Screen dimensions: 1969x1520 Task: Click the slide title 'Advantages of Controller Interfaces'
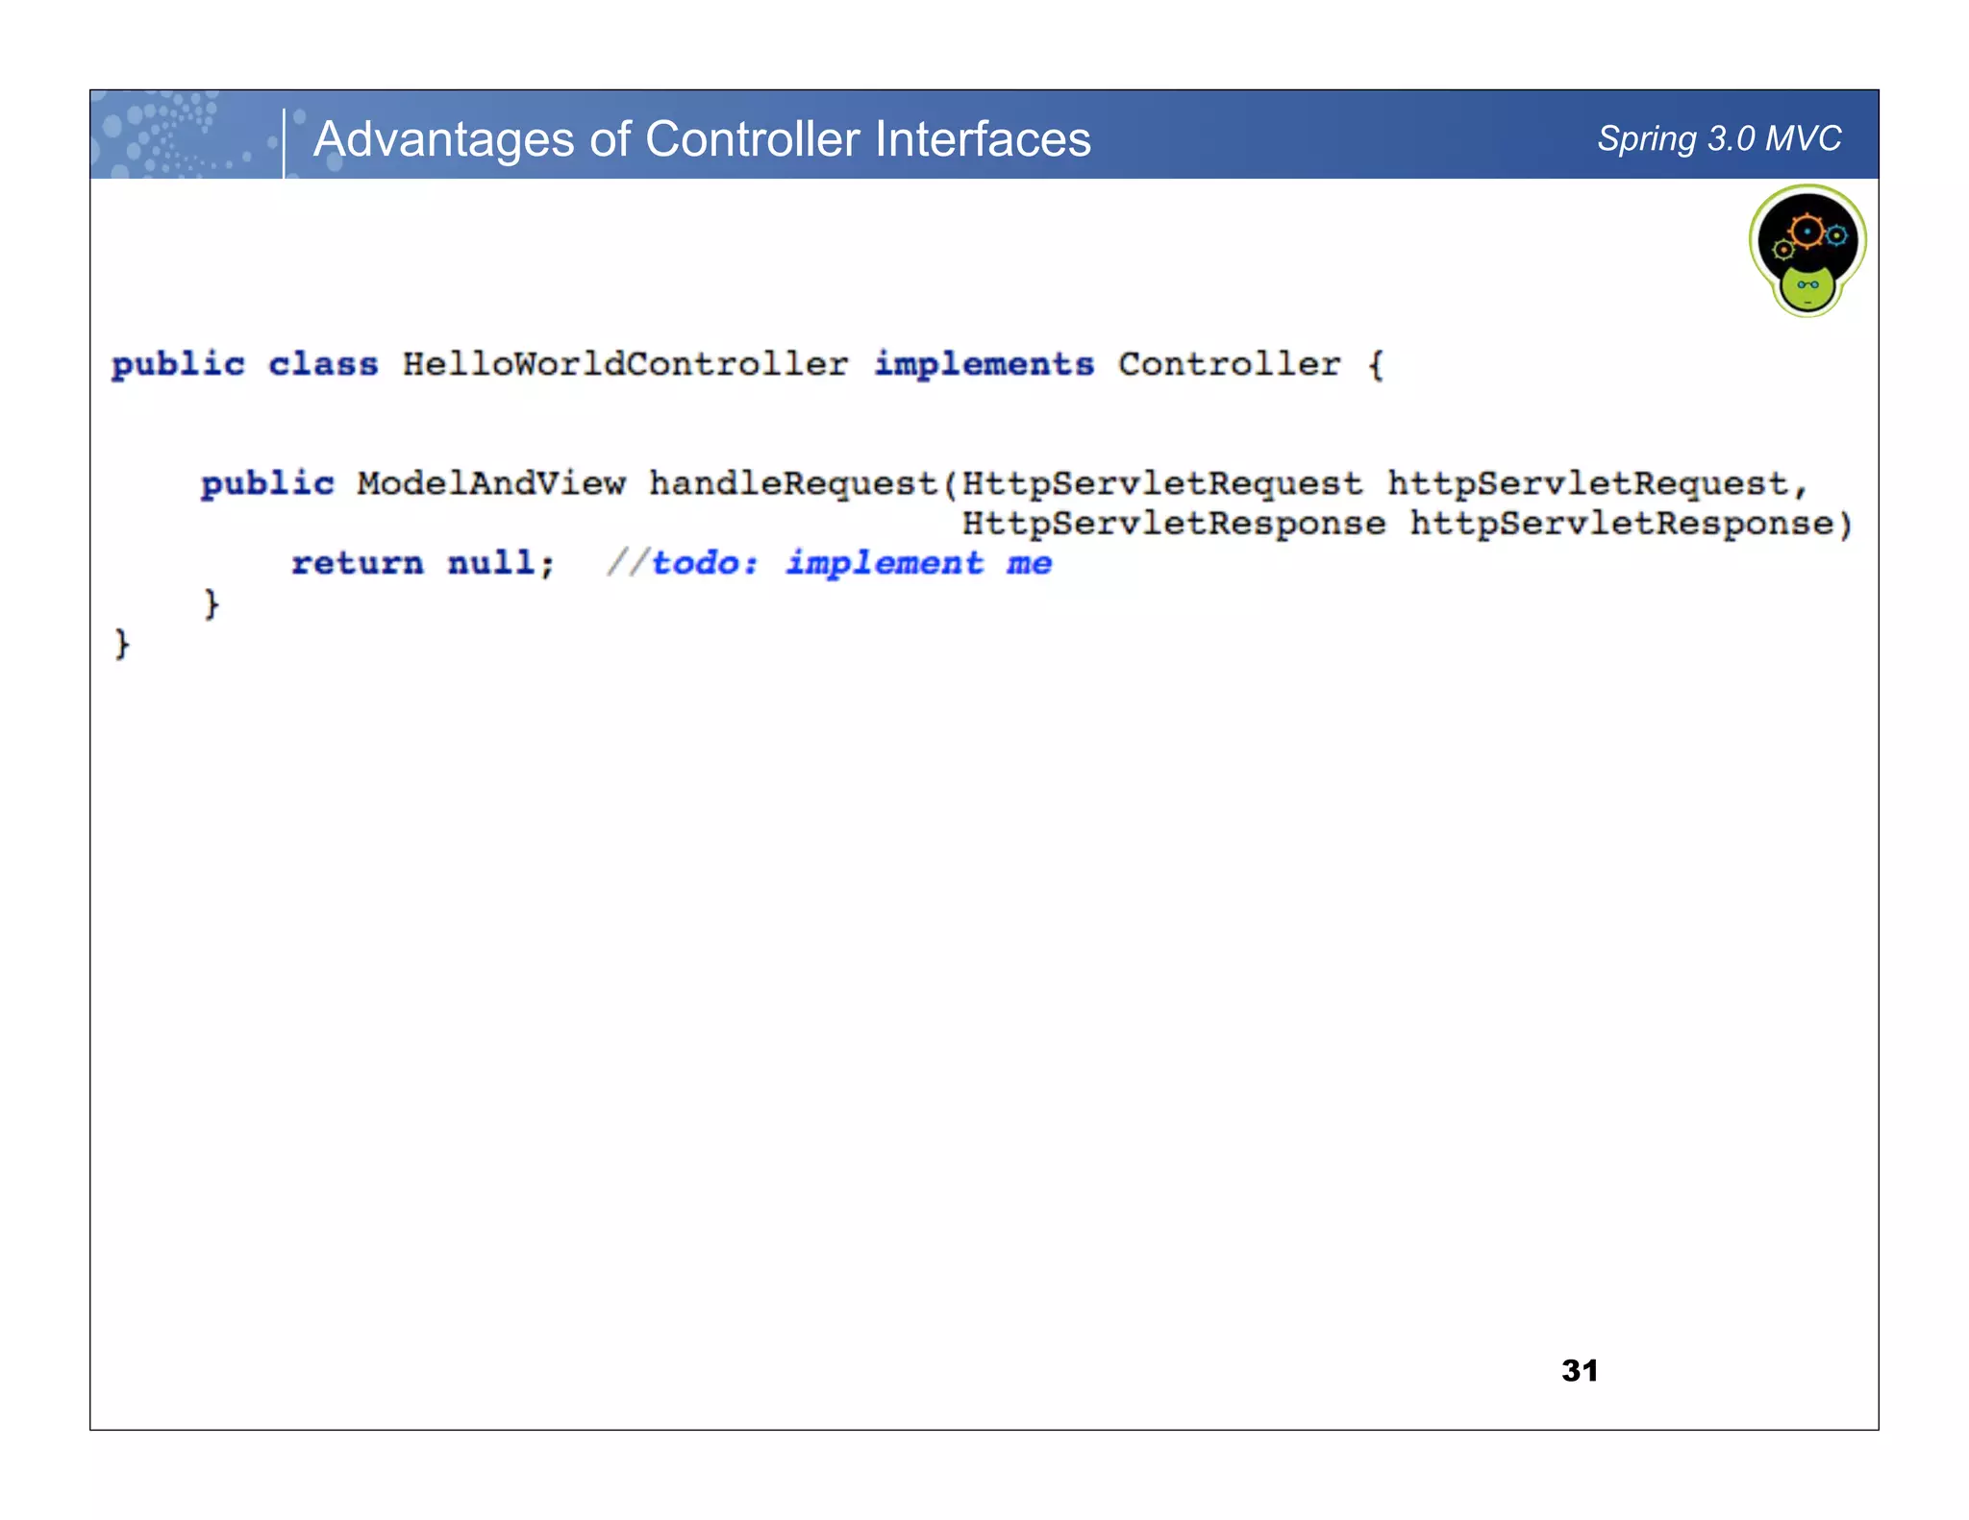(x=702, y=139)
